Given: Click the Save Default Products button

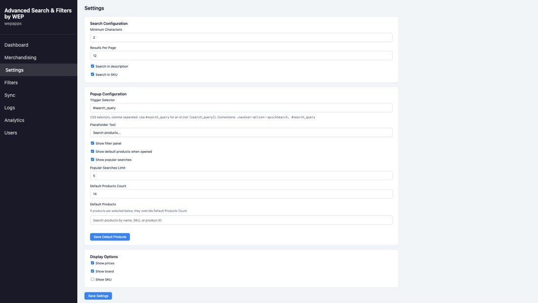Looking at the screenshot, I should pyautogui.click(x=110, y=237).
